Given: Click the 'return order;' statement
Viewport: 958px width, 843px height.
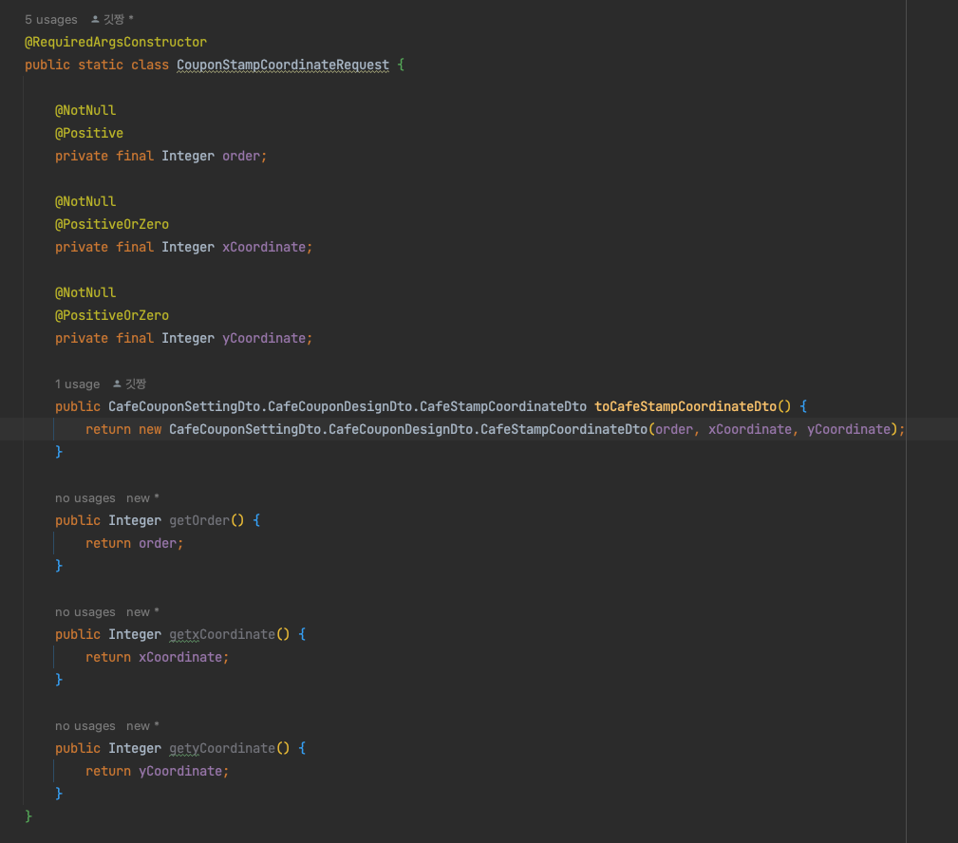Looking at the screenshot, I should [135, 543].
